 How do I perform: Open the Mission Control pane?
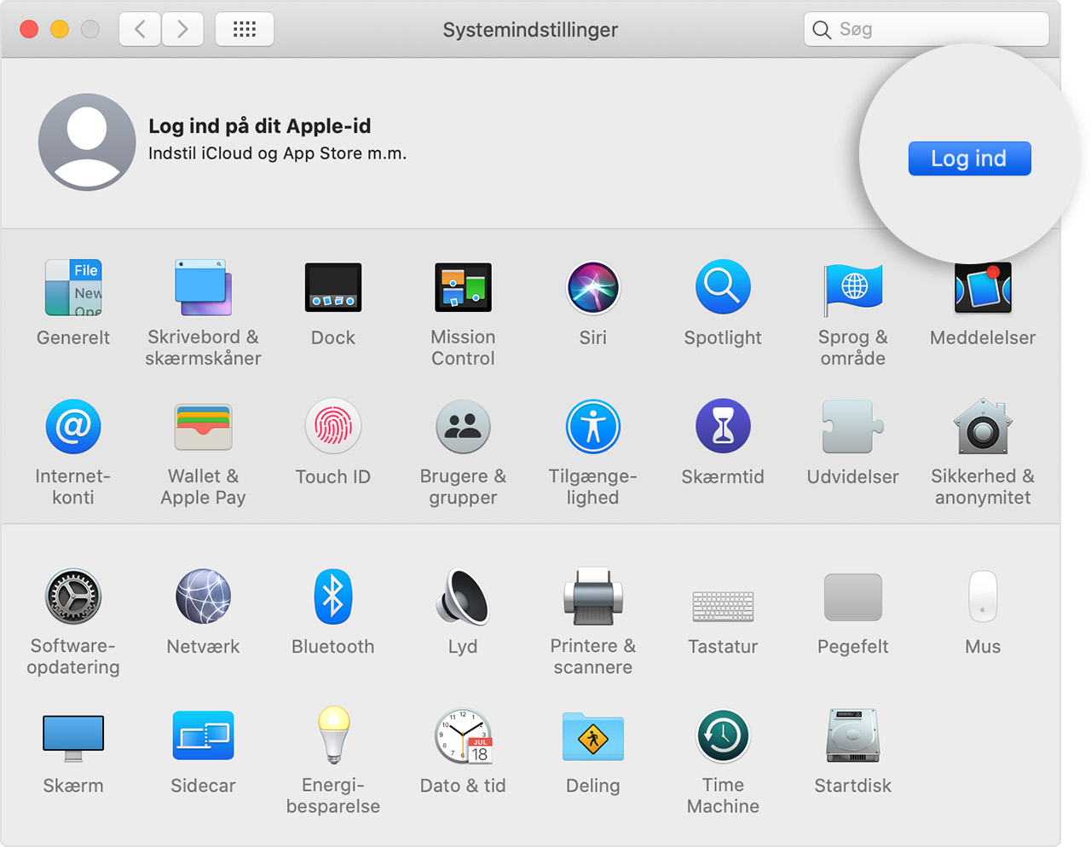463,287
